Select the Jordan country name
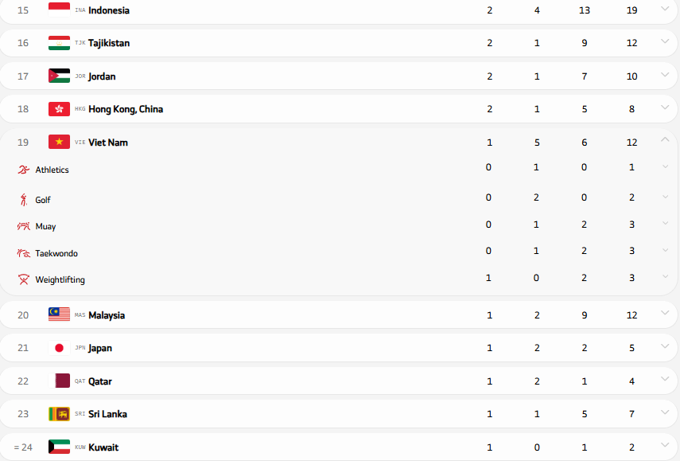The width and height of the screenshot is (680, 461). click(x=102, y=76)
